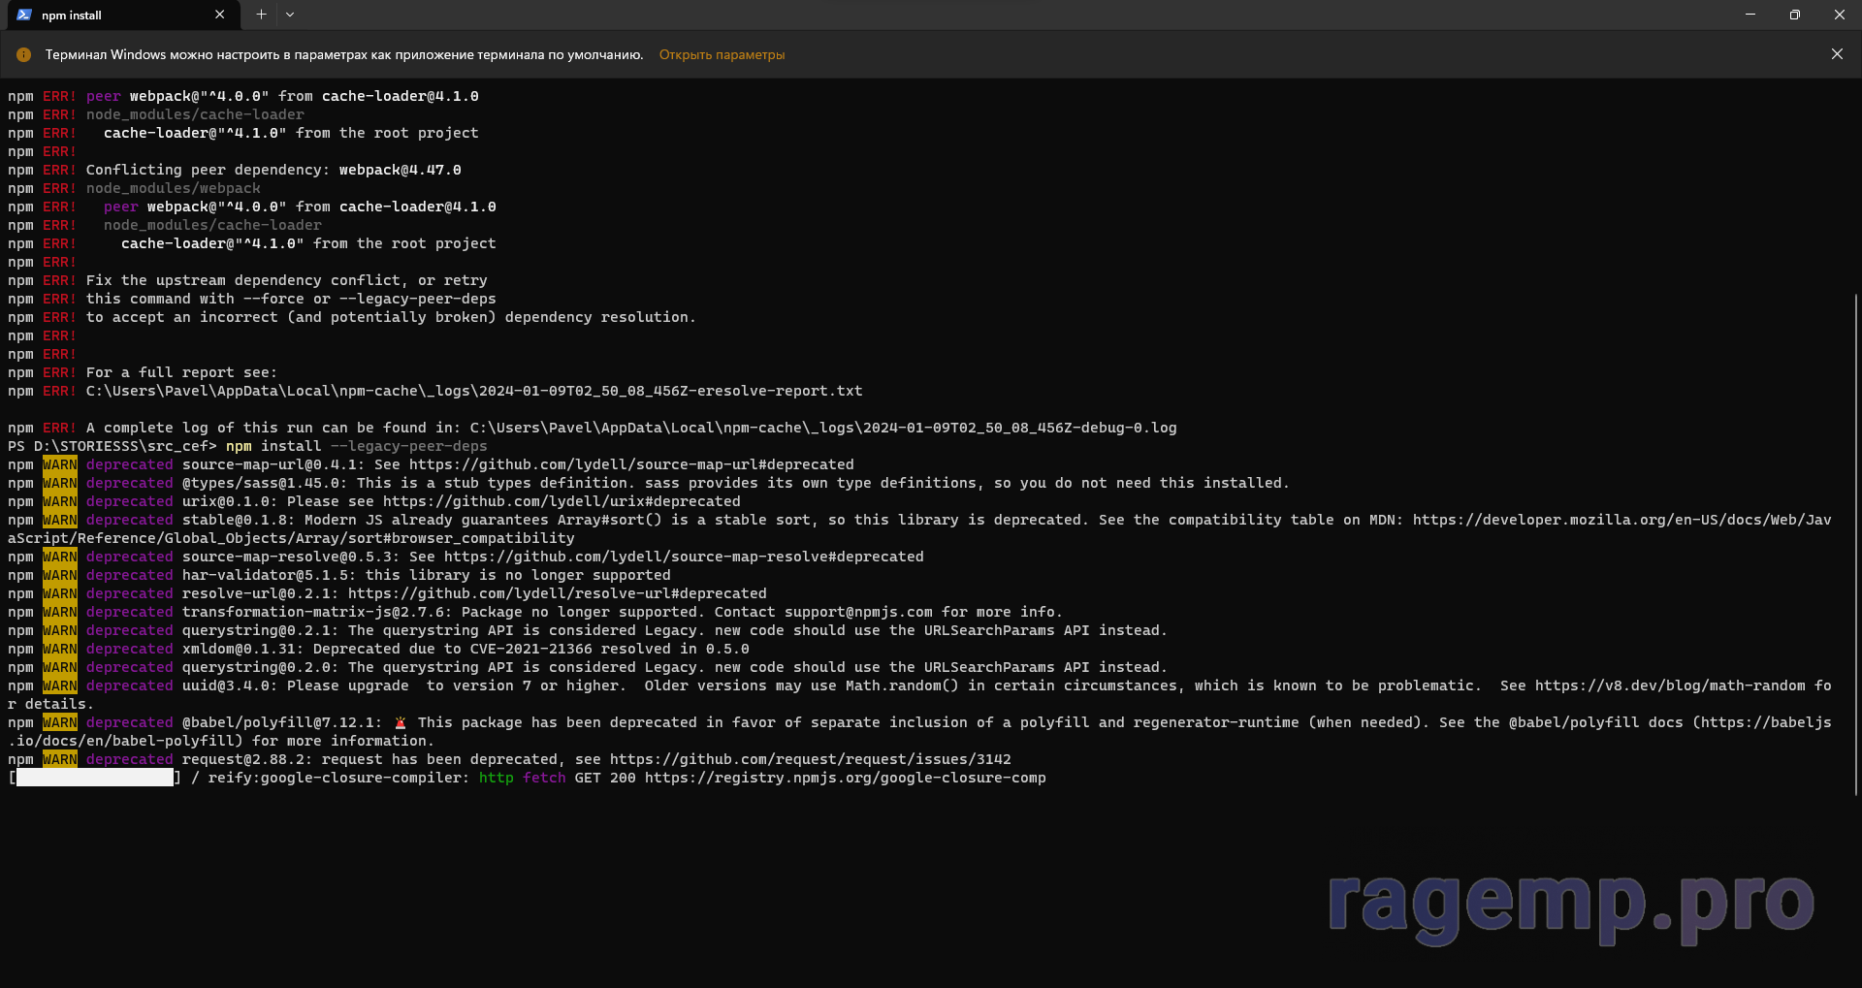Screen dimensions: 1862x988
Task: Click the red warning emoji in the babel/polyfill line
Action: click(400, 722)
